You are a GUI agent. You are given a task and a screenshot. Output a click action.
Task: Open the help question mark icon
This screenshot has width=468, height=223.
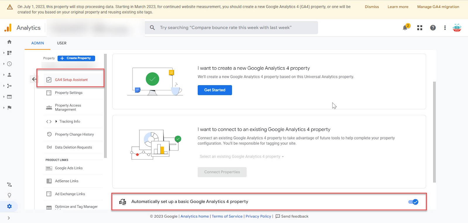[x=433, y=28]
